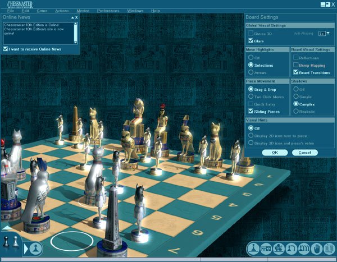Click the Online News text scrollbar
337x262 pixels.
click(75, 33)
